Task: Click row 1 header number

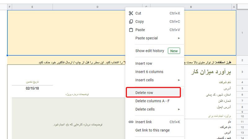Action: [242, 33]
